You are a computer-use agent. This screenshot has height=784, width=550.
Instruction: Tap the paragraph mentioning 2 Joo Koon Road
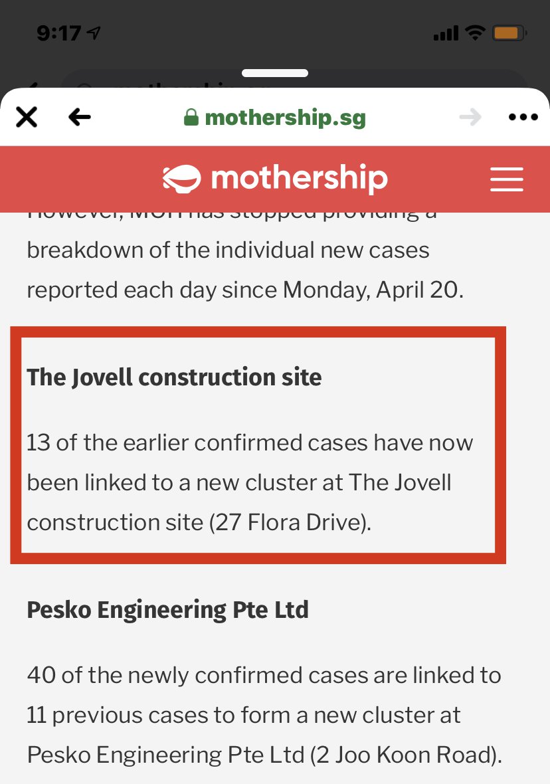pyautogui.click(x=264, y=715)
